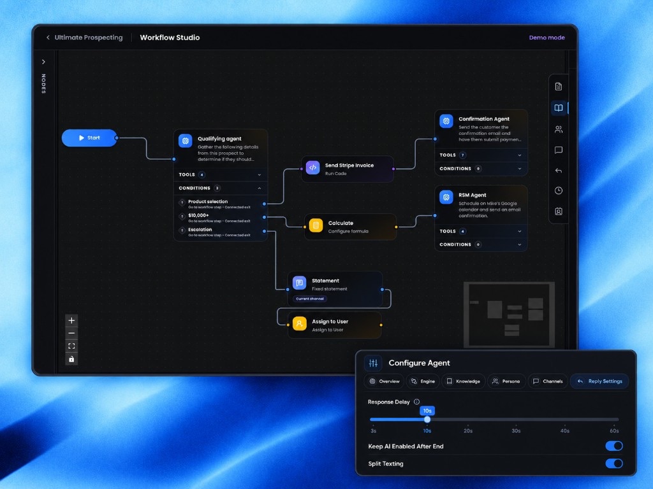Switch to the Overview tab
Screen dimensions: 653x489
point(384,381)
